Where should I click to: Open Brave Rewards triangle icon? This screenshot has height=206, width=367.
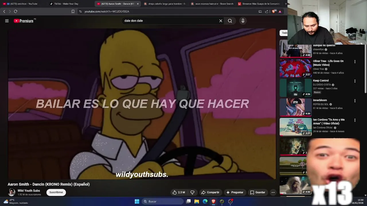[280, 11]
